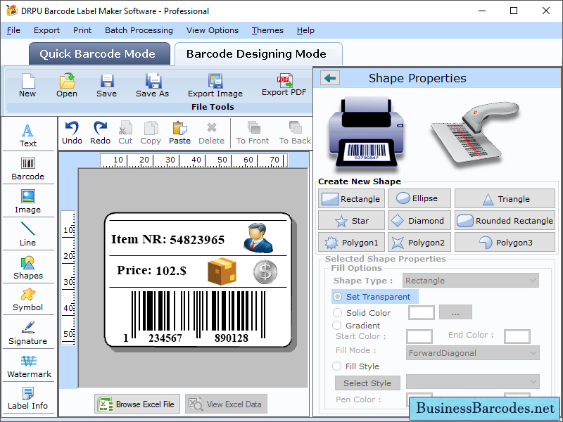Open a file with the Open icon
563x422 pixels.
coord(67,81)
